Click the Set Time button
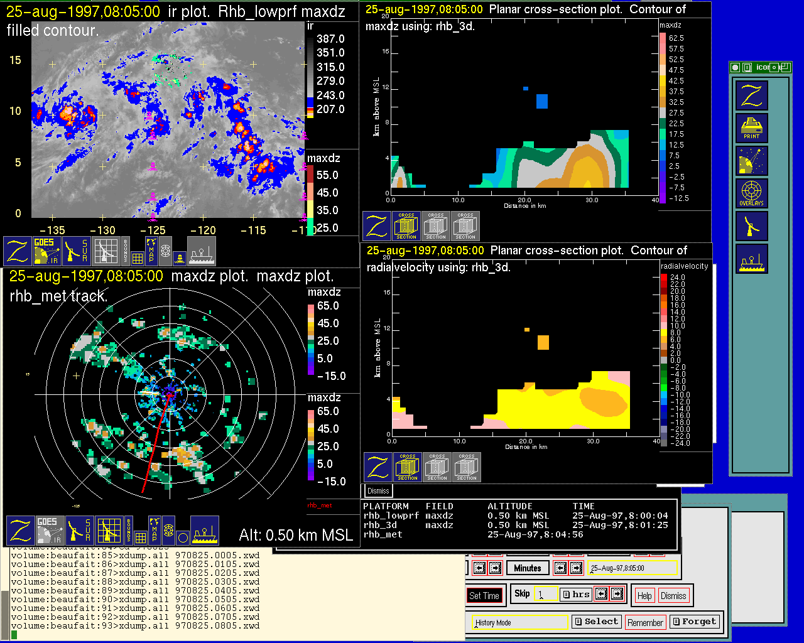The height and width of the screenshot is (643, 804). [484, 596]
